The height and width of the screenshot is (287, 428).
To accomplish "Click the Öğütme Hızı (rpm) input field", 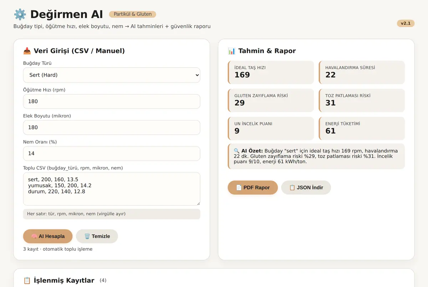I will tap(112, 101).
